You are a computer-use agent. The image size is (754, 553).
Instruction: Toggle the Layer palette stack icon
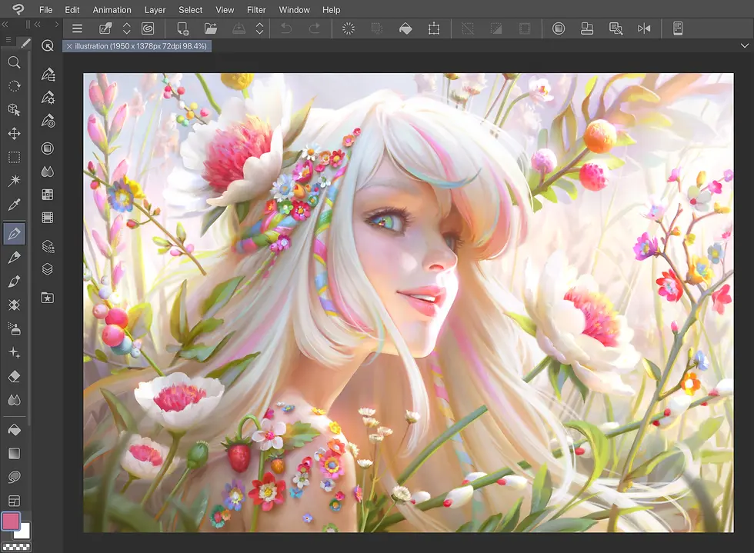(x=48, y=269)
